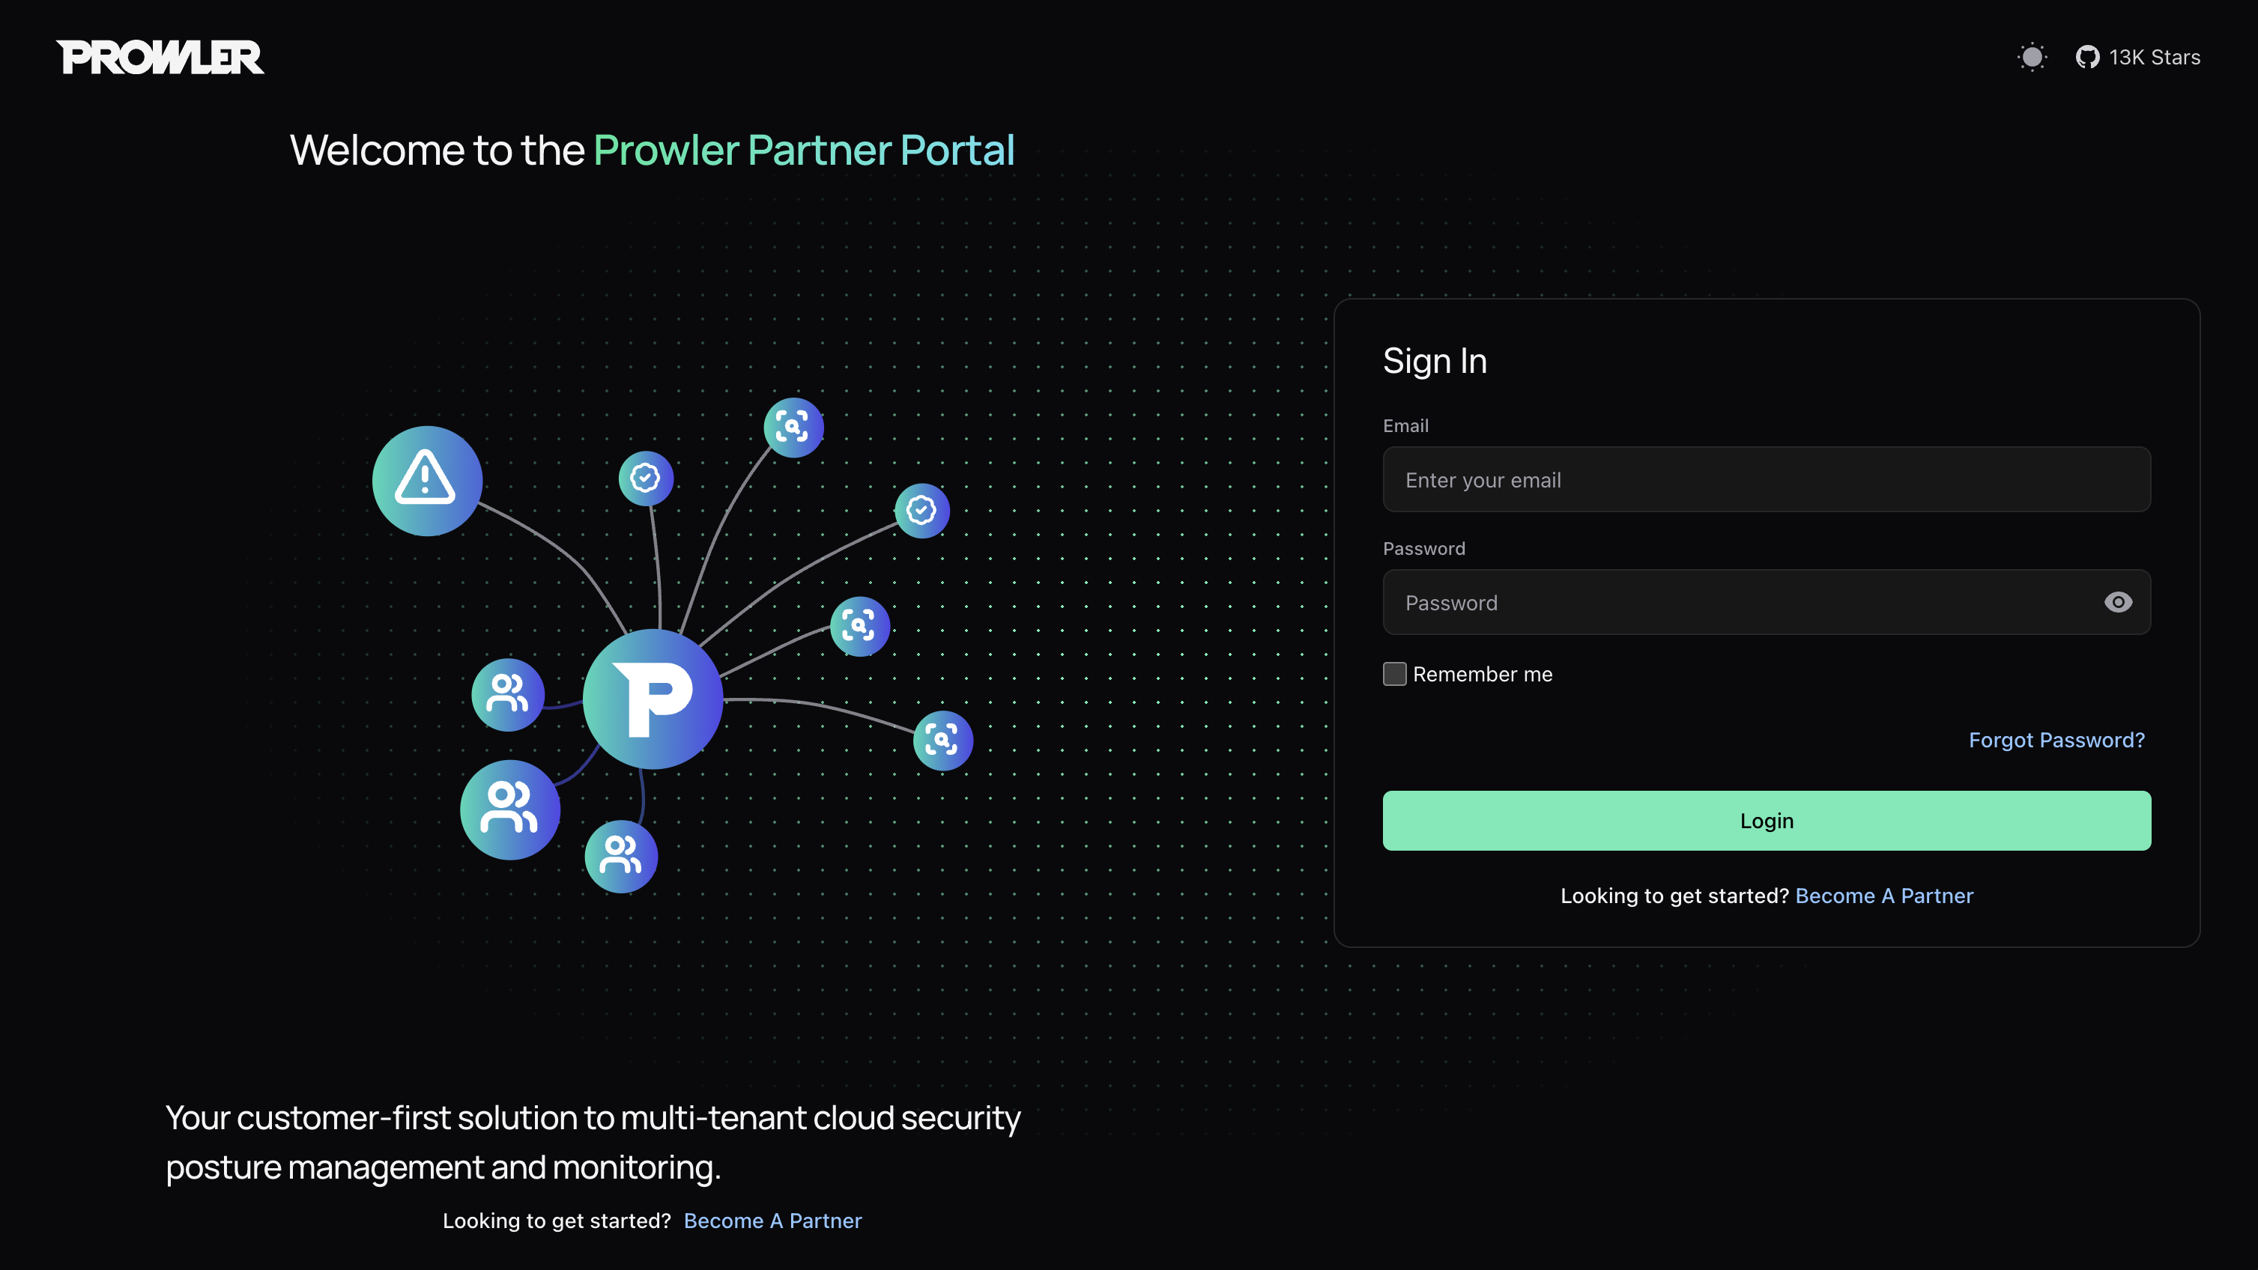This screenshot has height=1270, width=2258.
Task: Enable the Remember me checkbox
Action: point(1395,673)
